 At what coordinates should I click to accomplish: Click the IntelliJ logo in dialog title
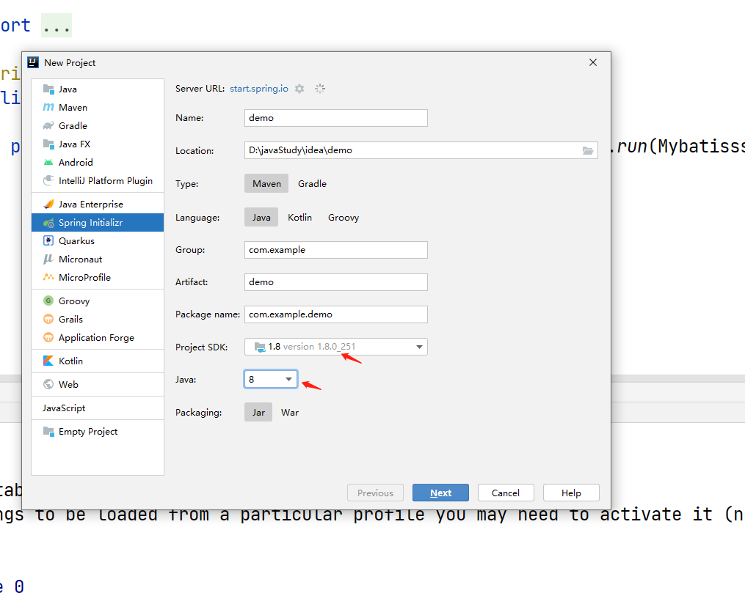[x=33, y=62]
